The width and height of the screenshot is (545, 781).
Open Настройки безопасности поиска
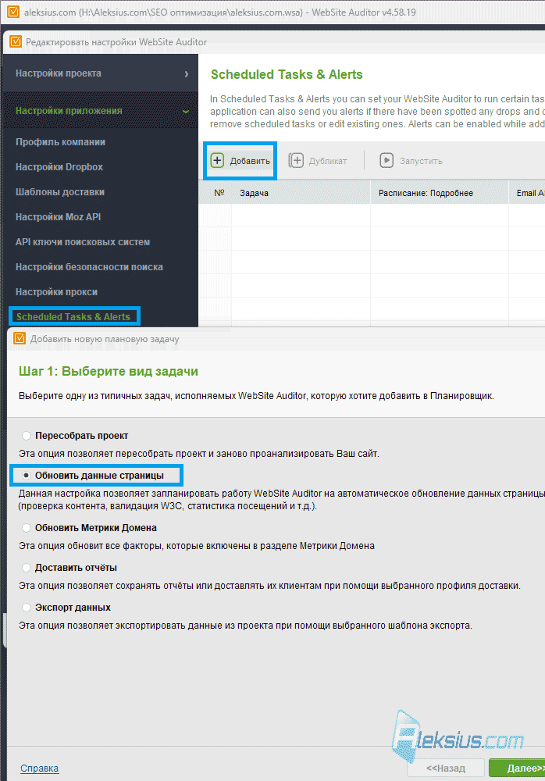(89, 267)
